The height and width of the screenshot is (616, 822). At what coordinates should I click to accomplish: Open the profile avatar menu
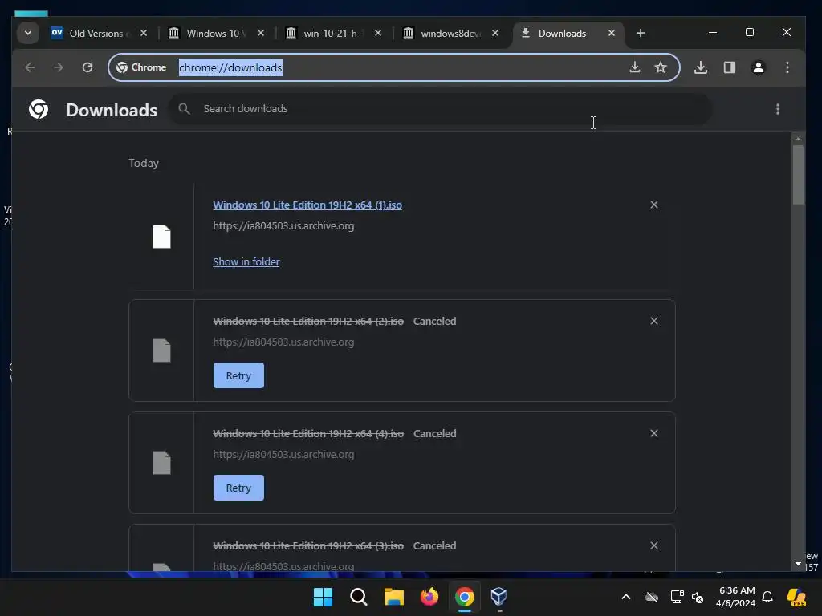point(758,67)
